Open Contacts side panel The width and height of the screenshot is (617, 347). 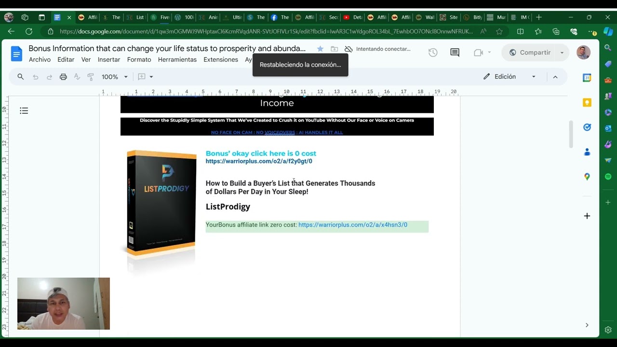click(x=587, y=152)
